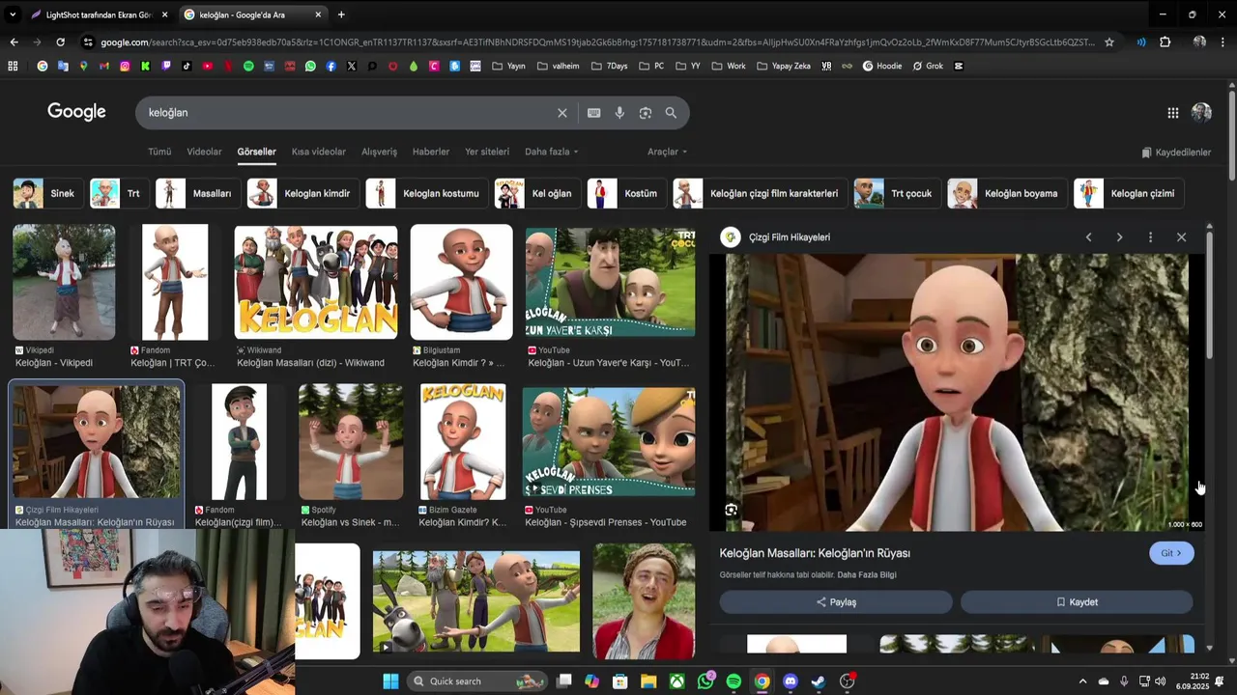1237x695 pixels.
Task: Expand the Yapay Zeka bookmarks folder
Action: coord(783,67)
